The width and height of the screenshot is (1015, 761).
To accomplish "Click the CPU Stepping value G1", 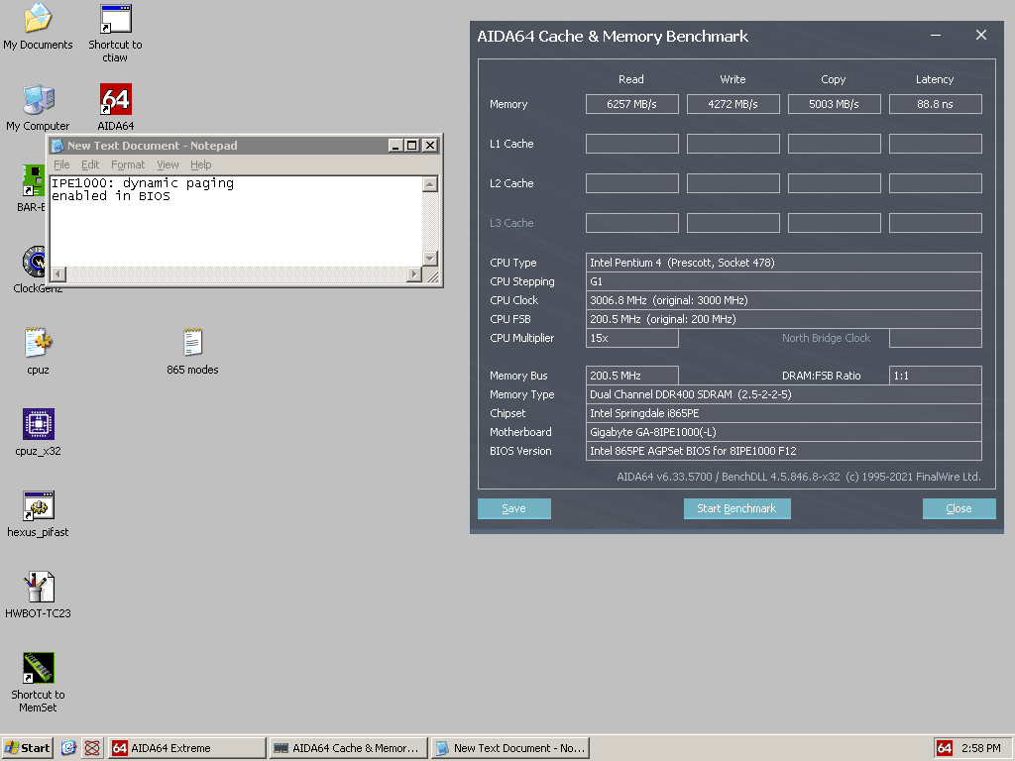I will tap(783, 281).
